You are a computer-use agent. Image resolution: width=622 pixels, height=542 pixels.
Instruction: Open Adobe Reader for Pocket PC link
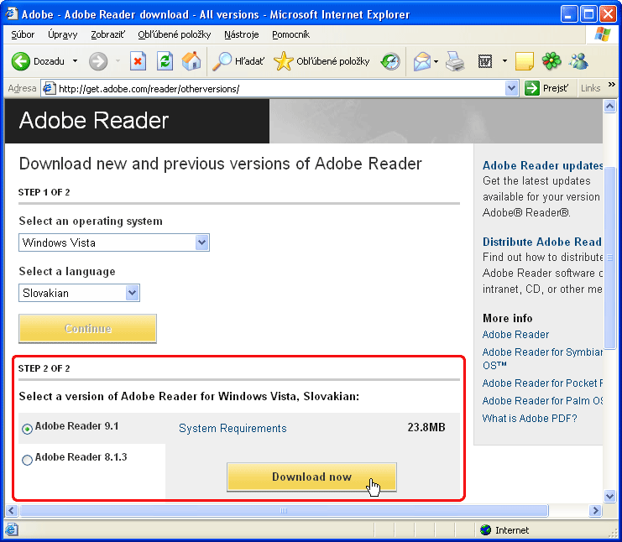pos(542,383)
